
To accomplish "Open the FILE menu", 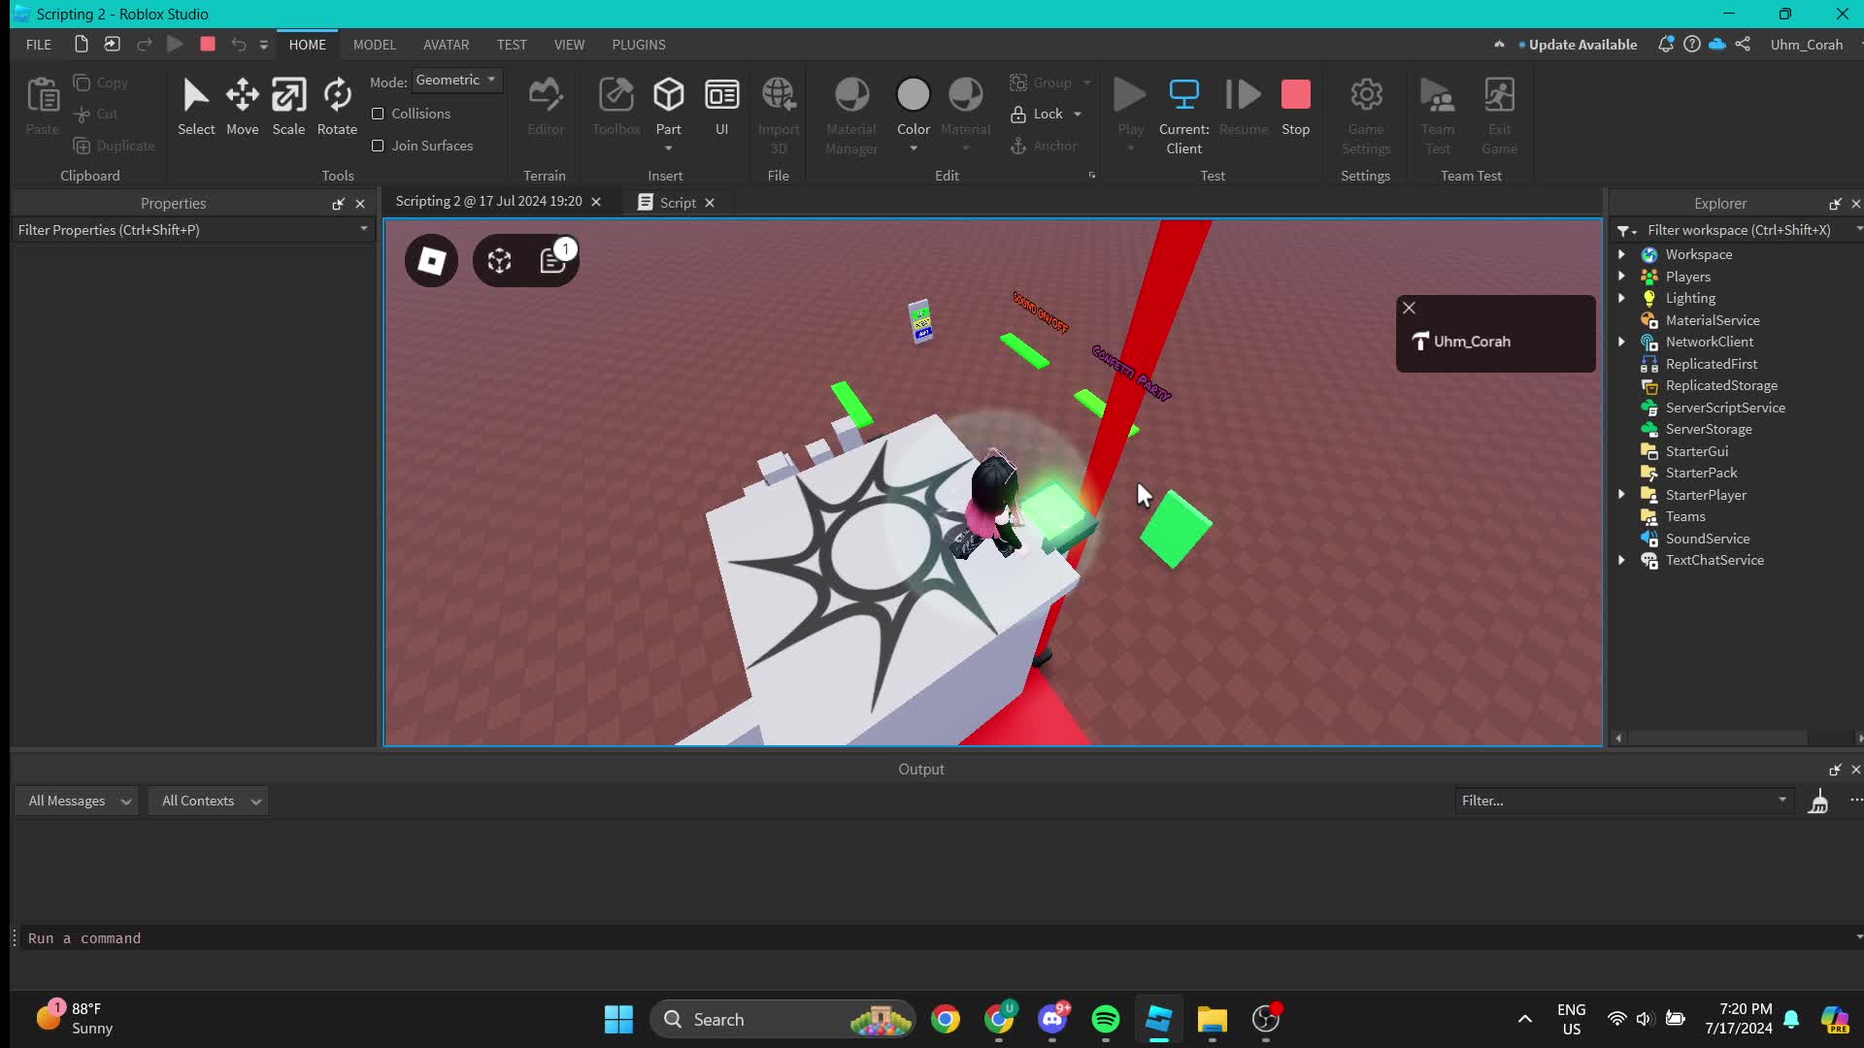I will click(39, 45).
